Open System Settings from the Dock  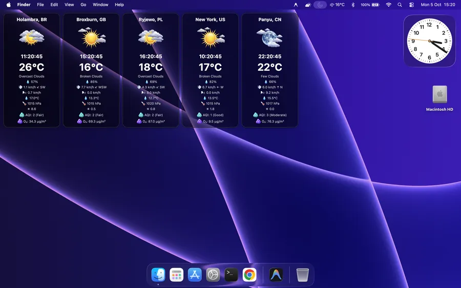click(213, 275)
